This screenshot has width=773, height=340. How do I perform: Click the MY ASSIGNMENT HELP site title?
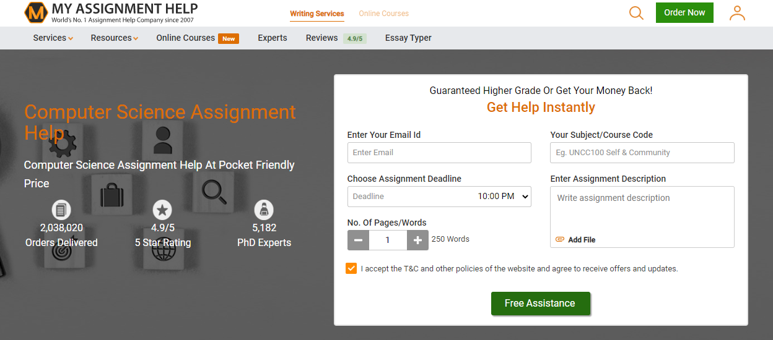(x=124, y=9)
